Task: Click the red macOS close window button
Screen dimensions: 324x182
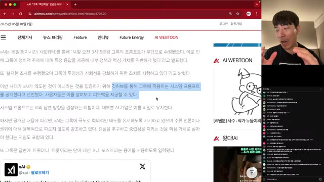Action: point(6,5)
